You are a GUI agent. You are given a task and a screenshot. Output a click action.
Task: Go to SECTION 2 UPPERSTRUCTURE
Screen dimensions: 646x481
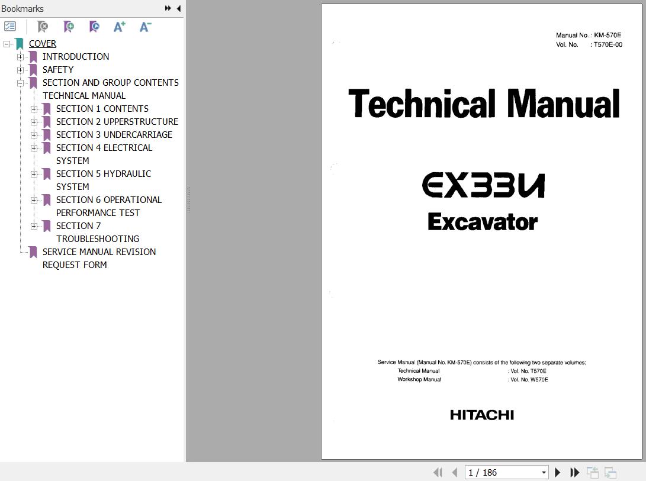[x=117, y=122]
